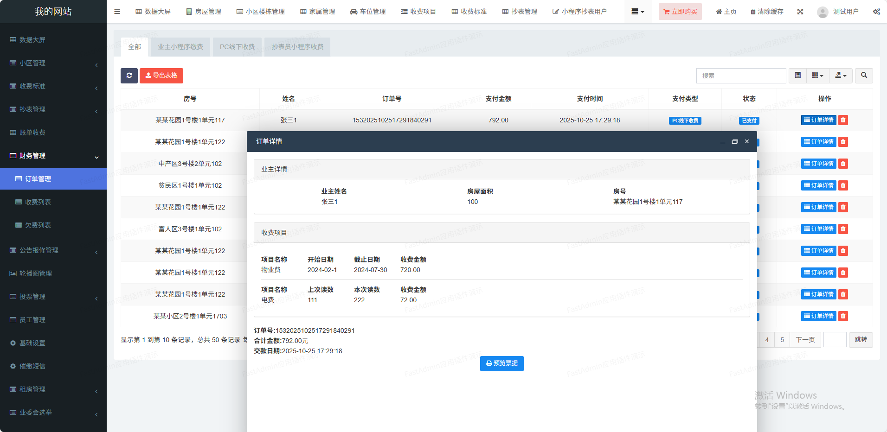Click into the 搜索 input field
This screenshot has height=432, width=887.
741,76
